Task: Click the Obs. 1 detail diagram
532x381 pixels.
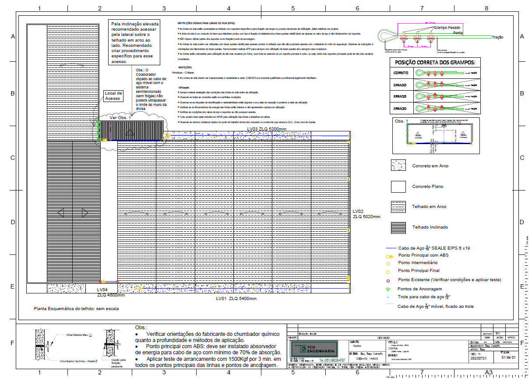Action: pos(436,135)
